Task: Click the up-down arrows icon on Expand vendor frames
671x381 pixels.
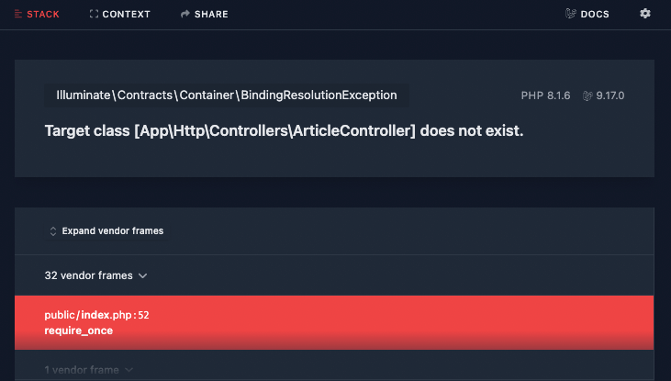Action: click(x=53, y=231)
